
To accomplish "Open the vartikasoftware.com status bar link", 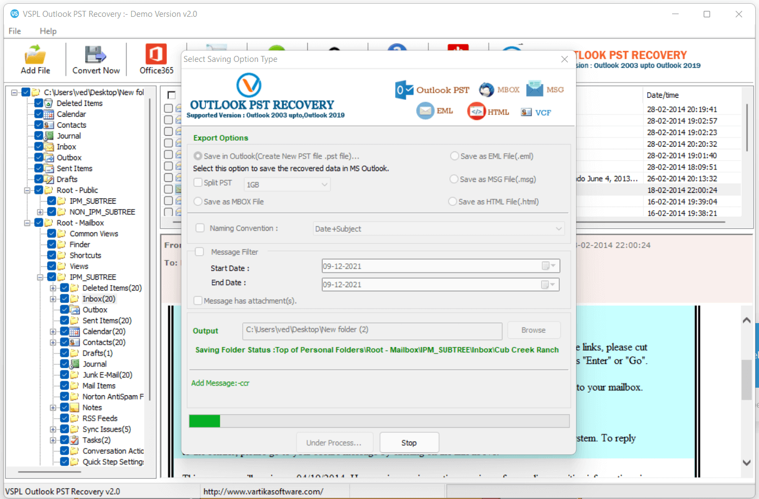I will tap(263, 491).
